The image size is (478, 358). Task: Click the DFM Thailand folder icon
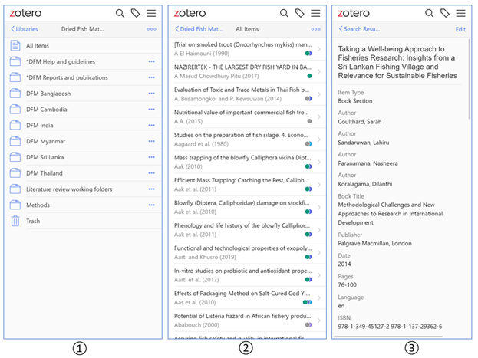pos(15,173)
